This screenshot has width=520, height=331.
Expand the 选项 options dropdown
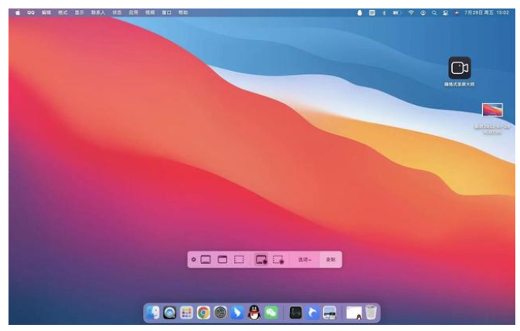pos(304,260)
